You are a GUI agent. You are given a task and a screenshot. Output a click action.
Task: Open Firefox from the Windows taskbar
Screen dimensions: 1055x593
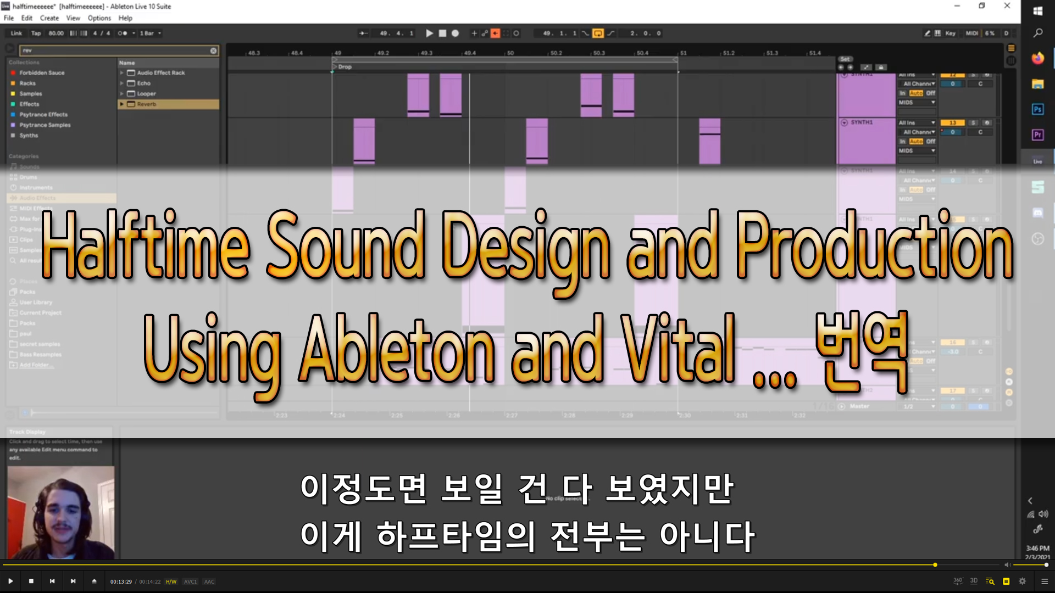click(1037, 58)
